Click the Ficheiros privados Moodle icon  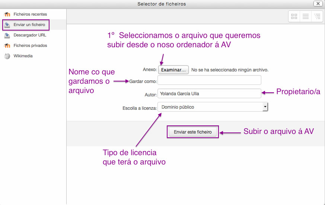coord(7,45)
